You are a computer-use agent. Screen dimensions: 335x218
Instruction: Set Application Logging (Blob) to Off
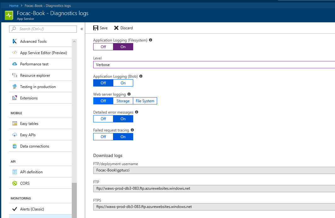(103, 83)
